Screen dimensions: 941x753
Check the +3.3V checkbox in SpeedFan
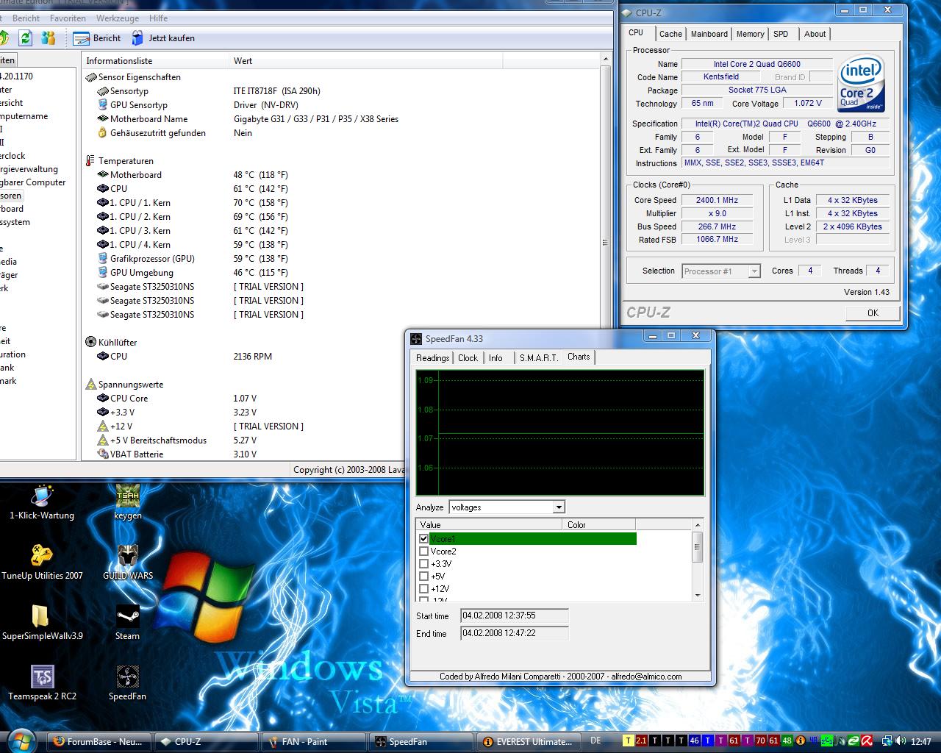pyautogui.click(x=423, y=564)
